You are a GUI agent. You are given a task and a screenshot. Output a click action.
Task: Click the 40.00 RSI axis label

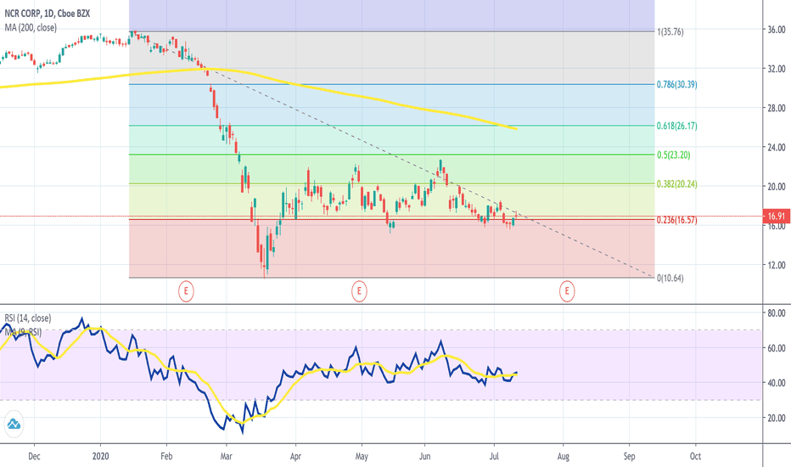click(777, 383)
